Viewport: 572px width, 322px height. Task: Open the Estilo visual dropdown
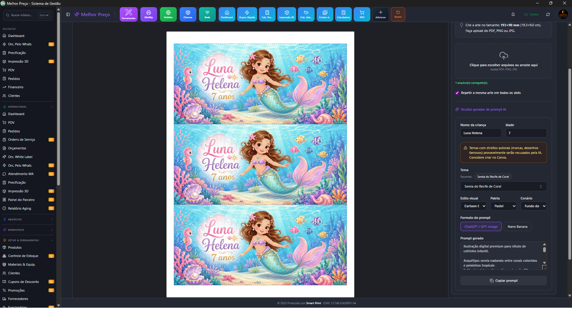pyautogui.click(x=473, y=206)
